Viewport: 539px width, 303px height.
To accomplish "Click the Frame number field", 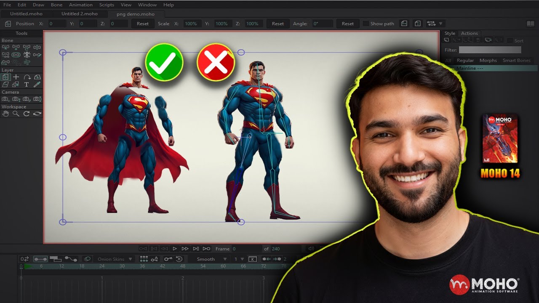I will click(247, 249).
